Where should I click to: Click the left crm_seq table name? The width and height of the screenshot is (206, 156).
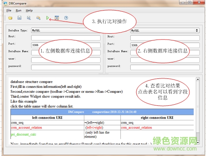pos(17,123)
